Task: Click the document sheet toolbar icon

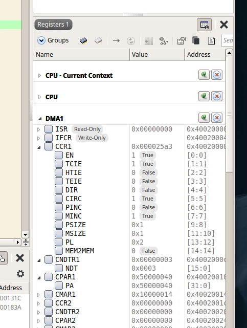Action: coord(211,40)
